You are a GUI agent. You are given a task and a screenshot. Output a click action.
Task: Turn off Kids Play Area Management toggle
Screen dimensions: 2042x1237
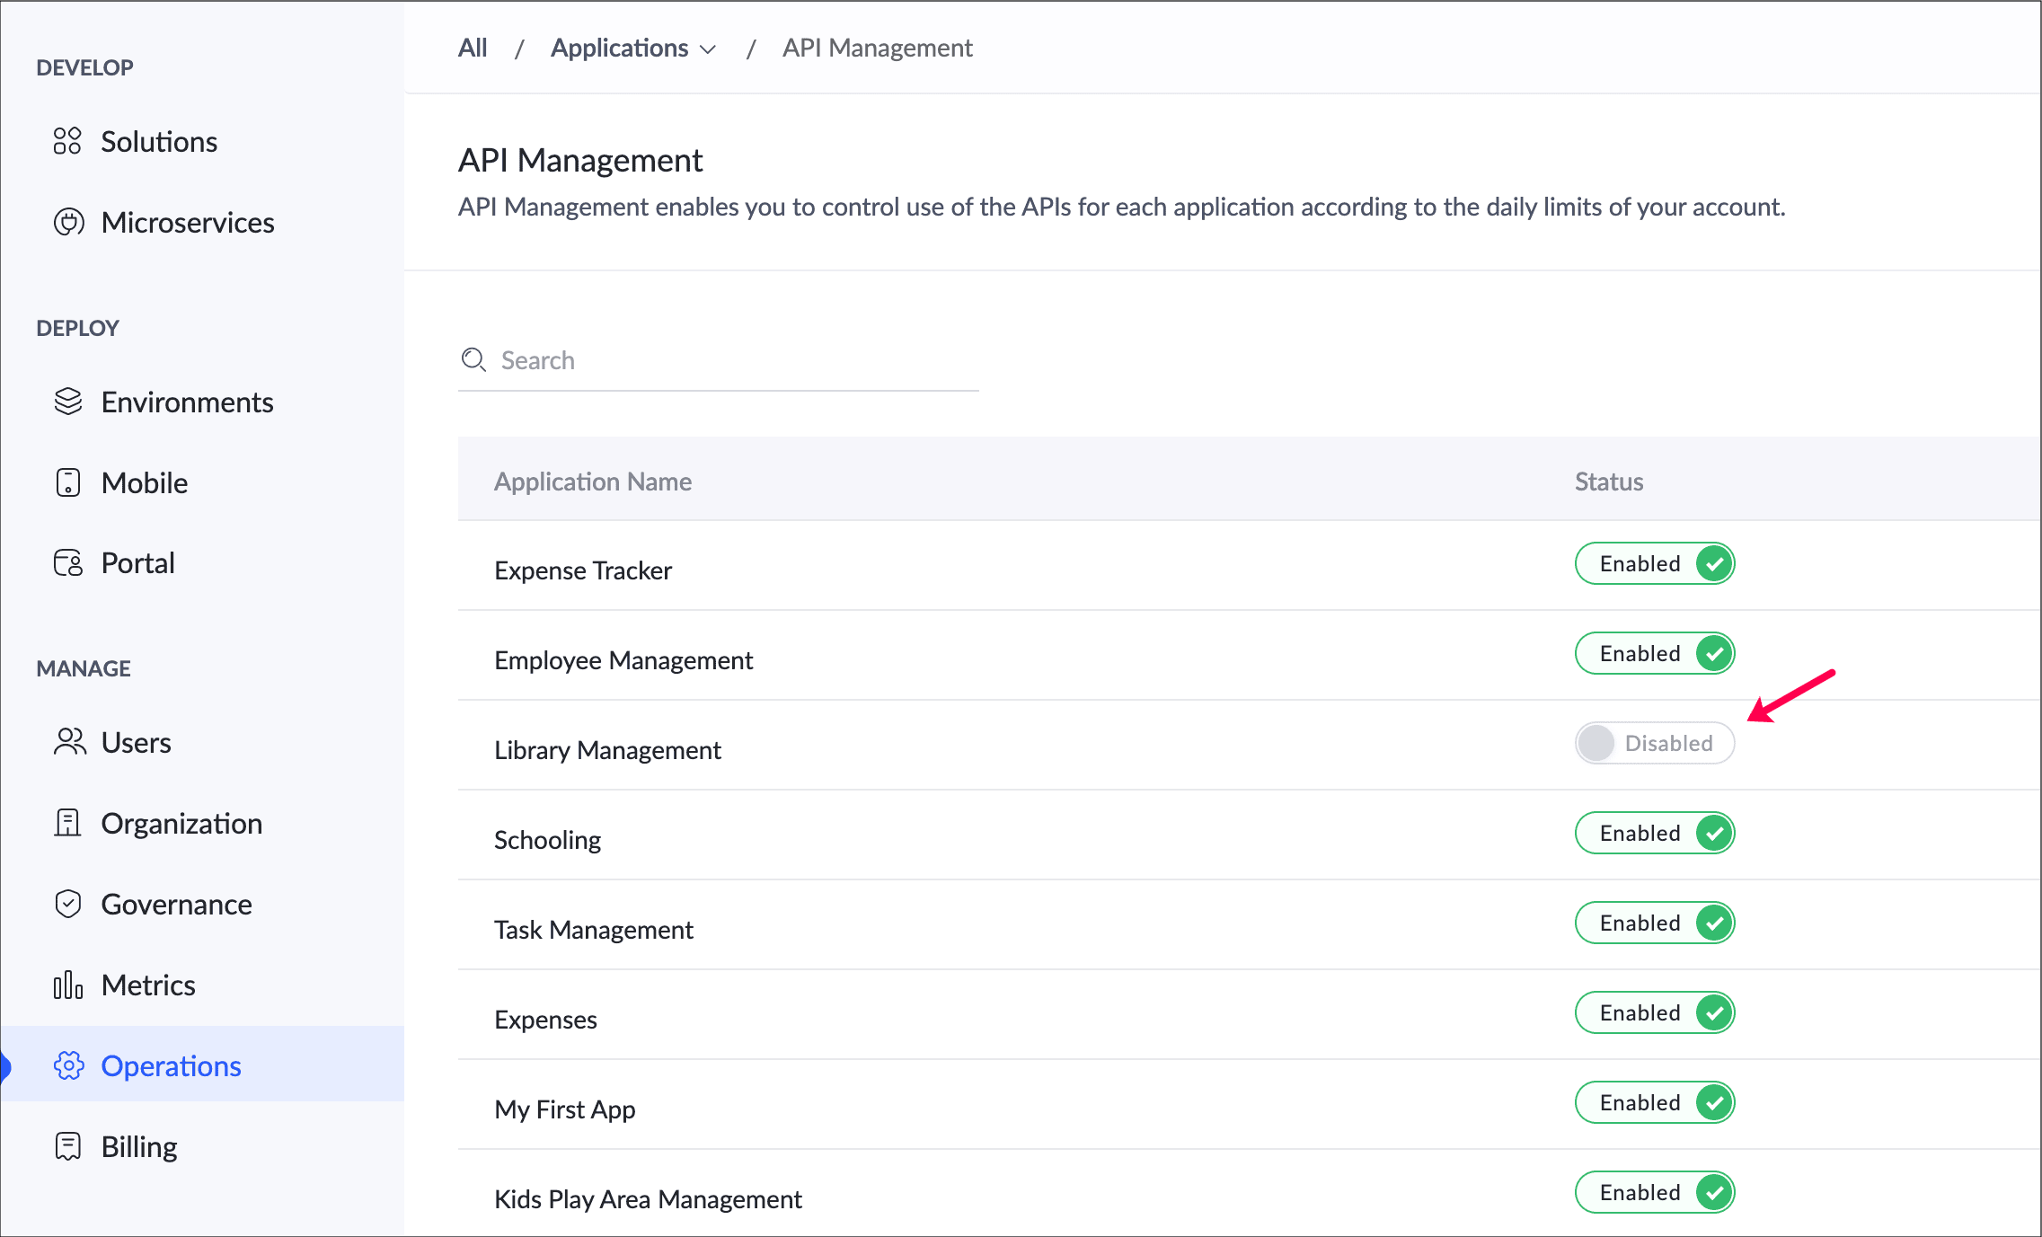[1654, 1192]
